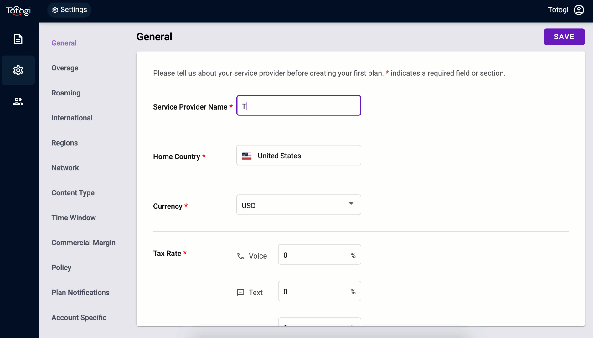Viewport: 593px width, 338px height.
Task: Click the Settings breadcrumb button
Action: point(69,10)
